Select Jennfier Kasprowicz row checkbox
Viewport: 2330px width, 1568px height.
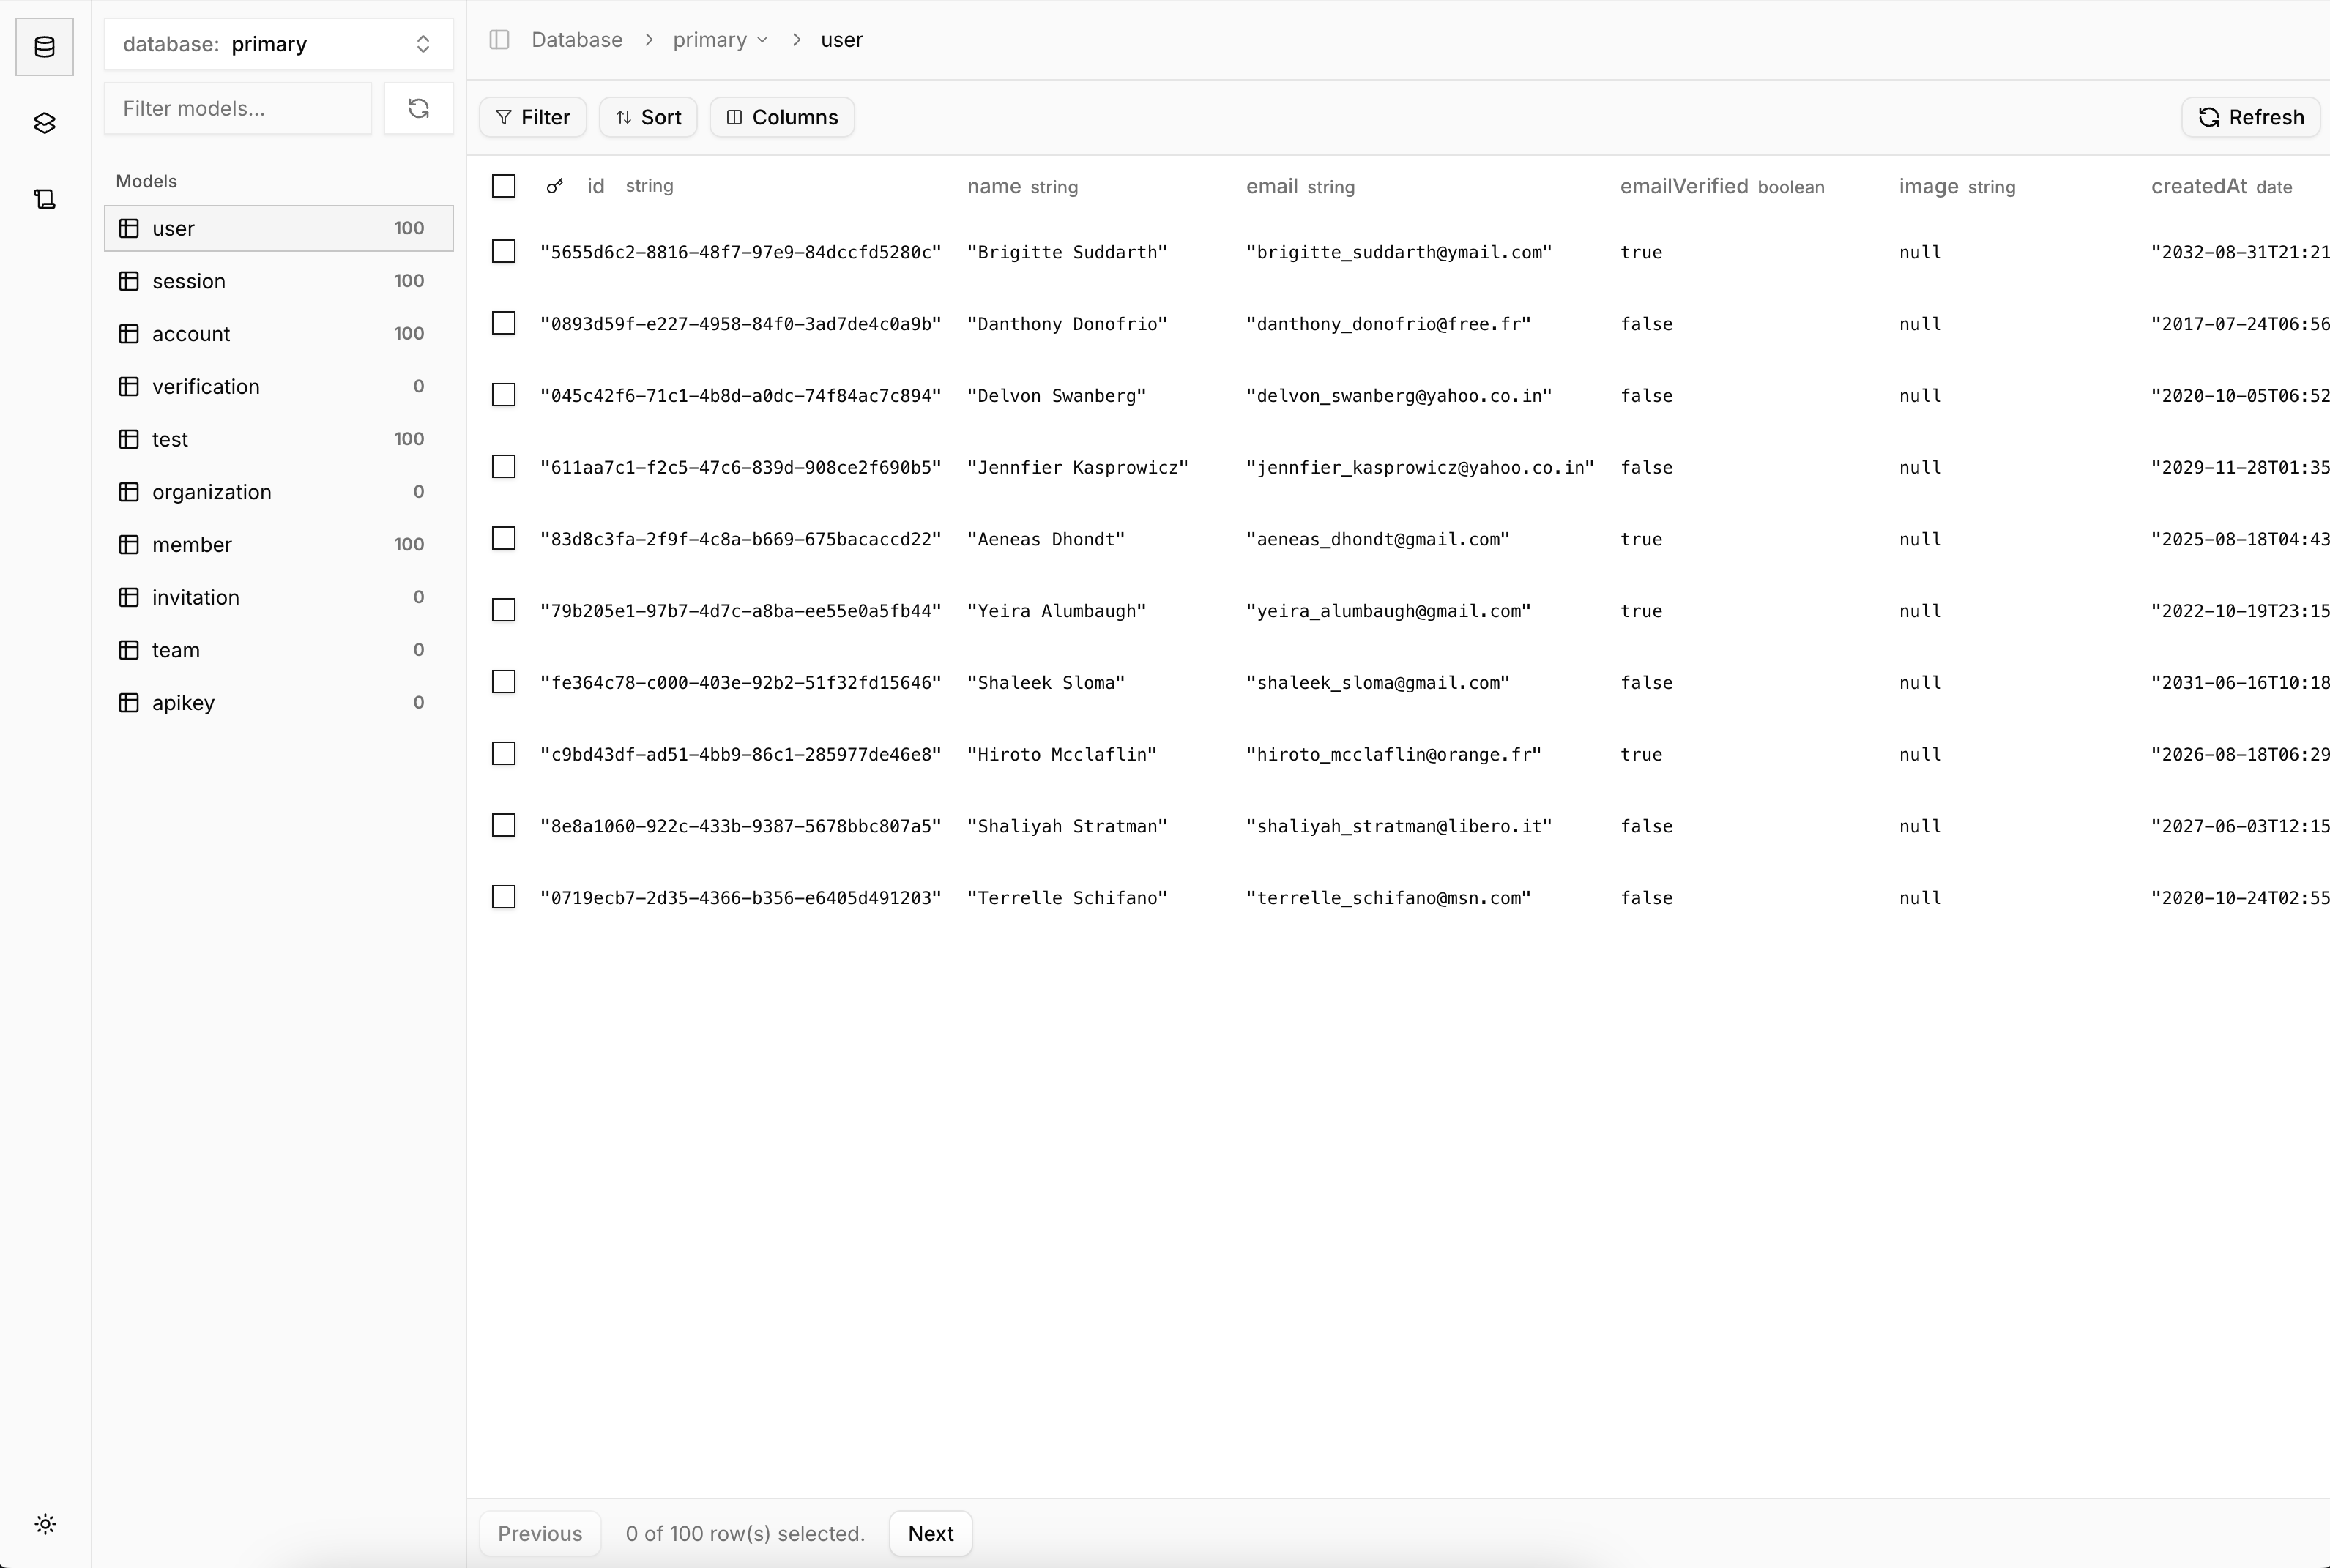504,467
